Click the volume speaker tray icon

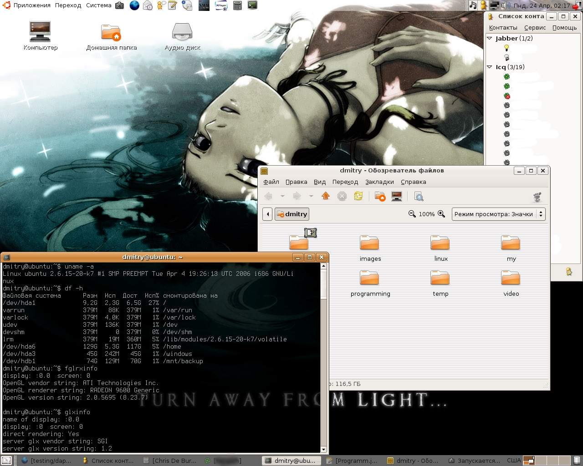click(505, 5)
